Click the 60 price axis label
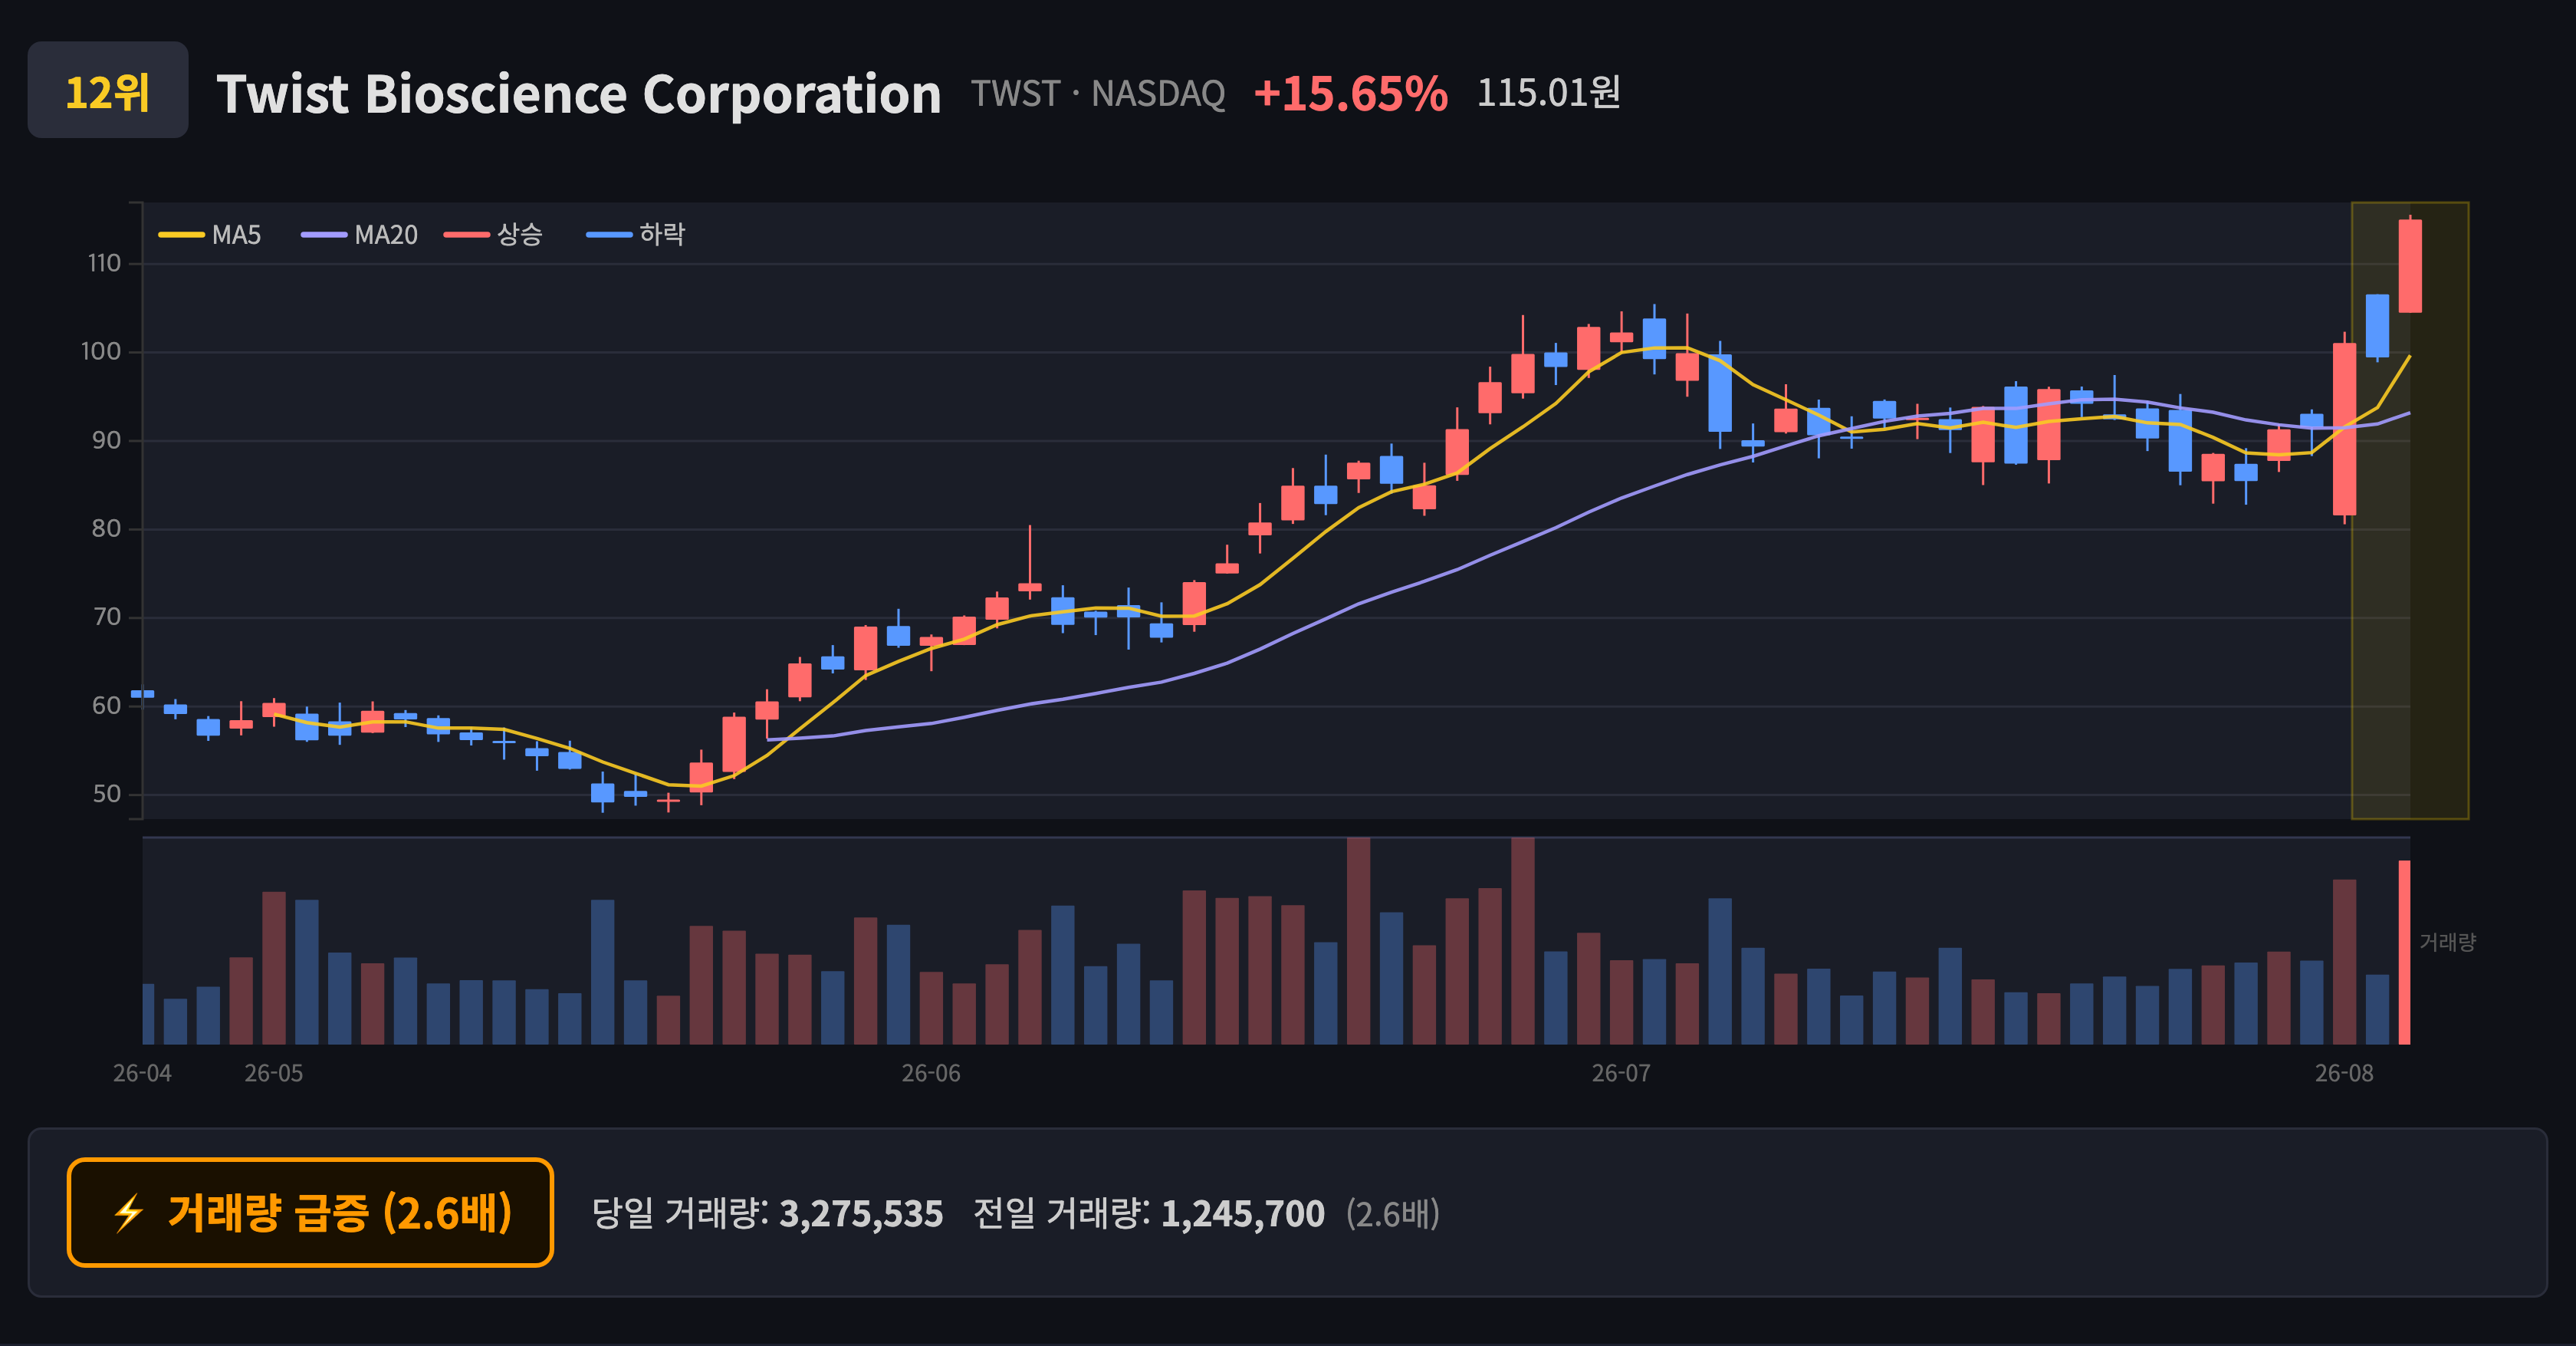This screenshot has width=2576, height=1346. pos(106,705)
